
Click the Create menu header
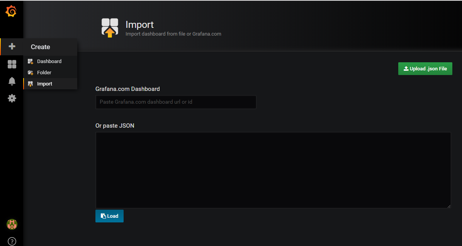tap(40, 47)
